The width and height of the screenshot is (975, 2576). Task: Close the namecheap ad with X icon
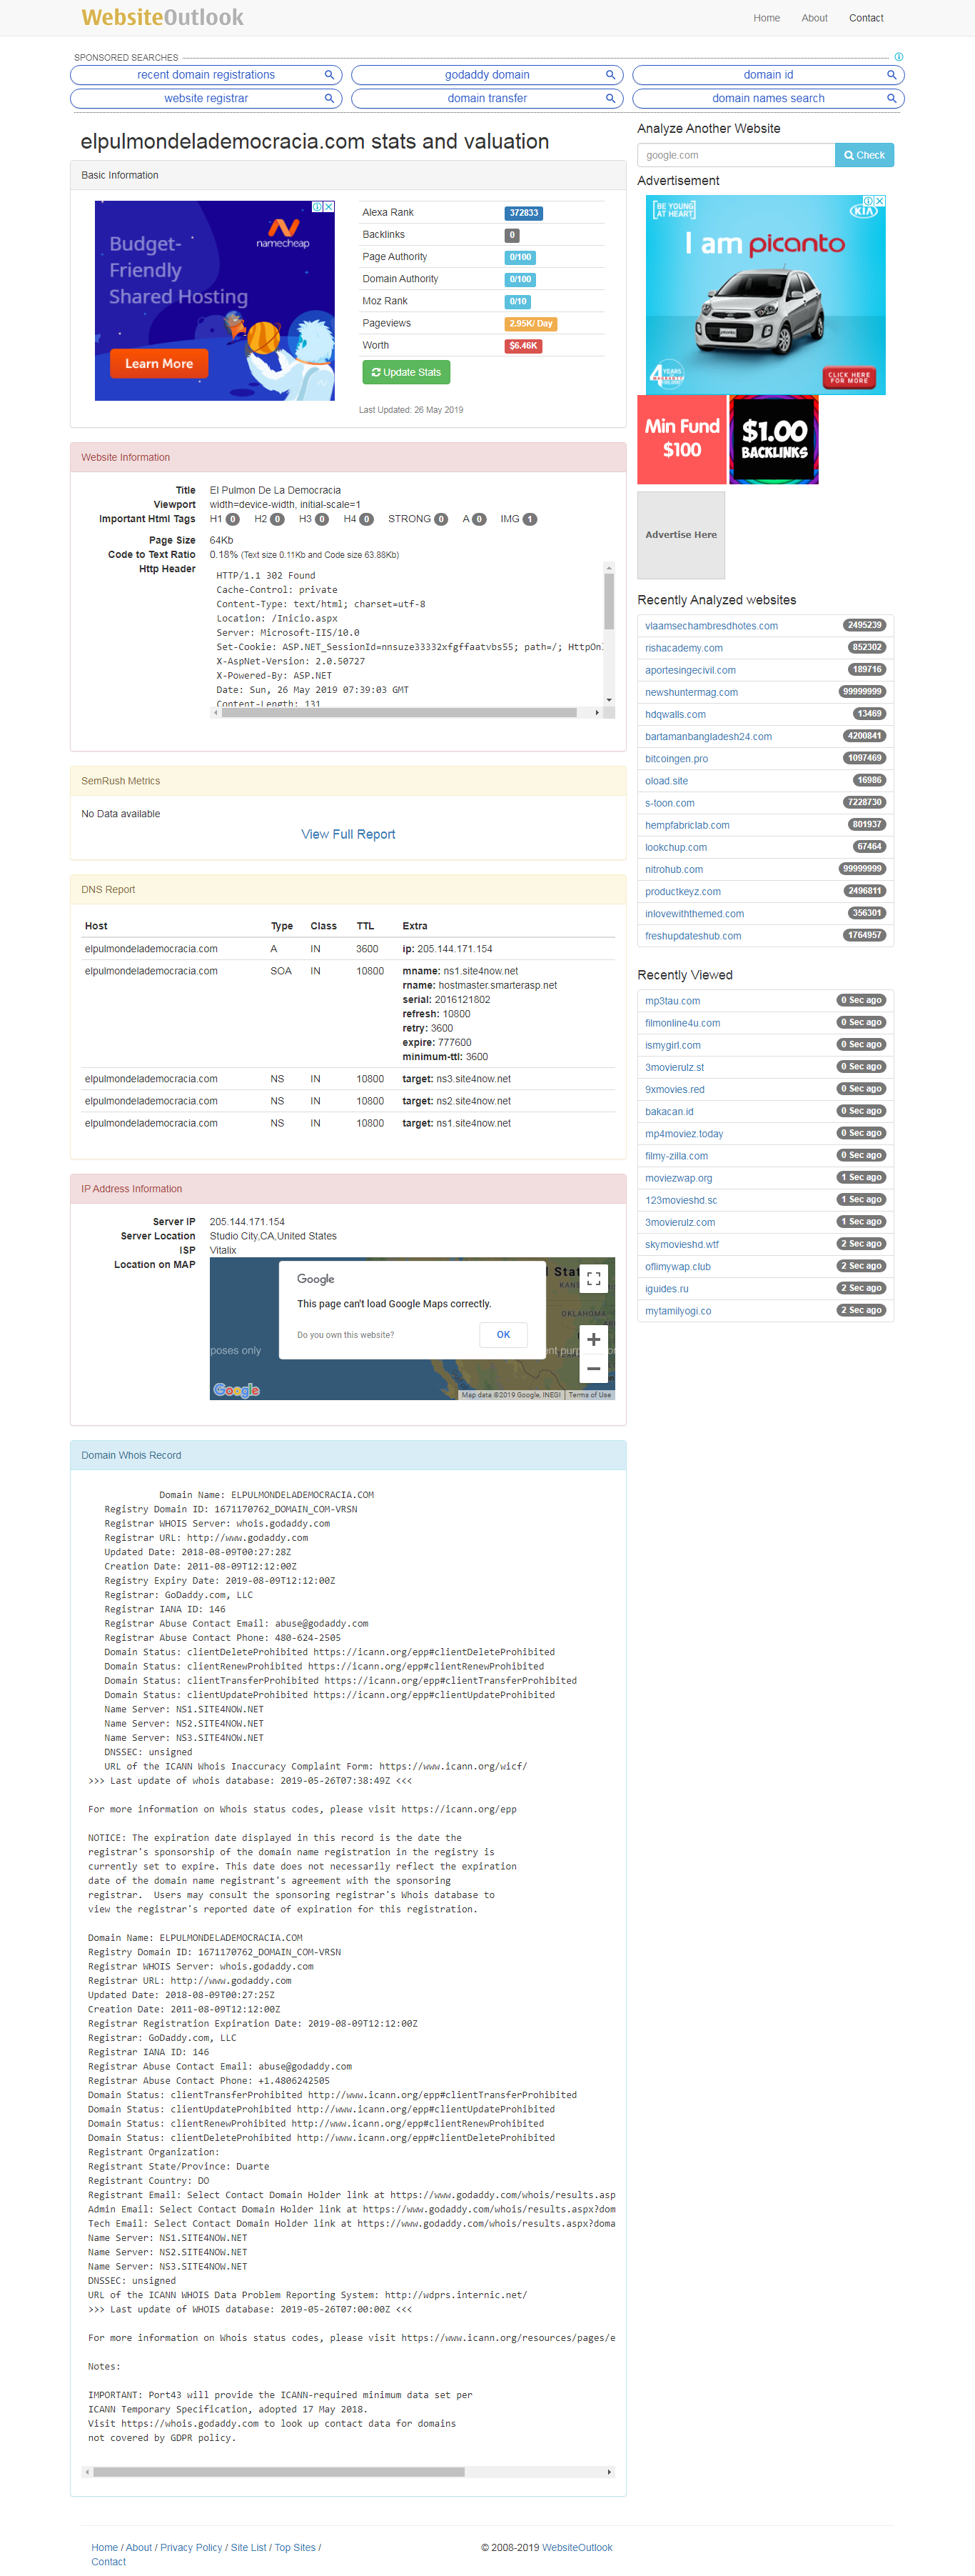330,207
